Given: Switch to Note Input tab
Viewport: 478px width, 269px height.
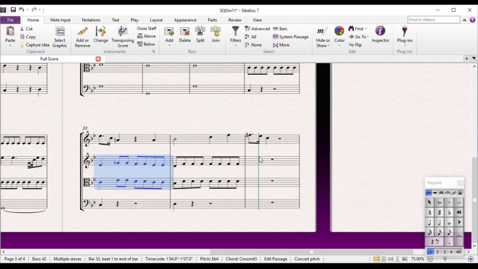Looking at the screenshot, I should pyautogui.click(x=60, y=20).
